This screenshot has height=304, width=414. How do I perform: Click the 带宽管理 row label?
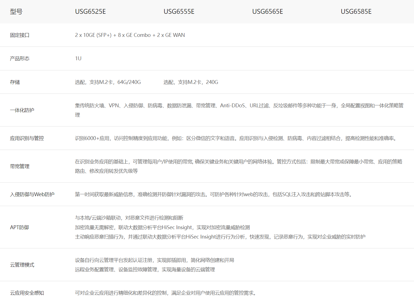click(20, 166)
